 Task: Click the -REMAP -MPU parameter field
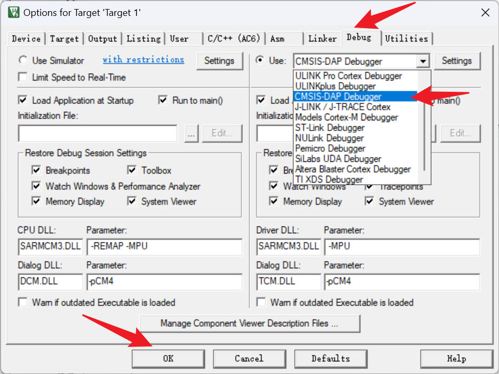tap(165, 246)
